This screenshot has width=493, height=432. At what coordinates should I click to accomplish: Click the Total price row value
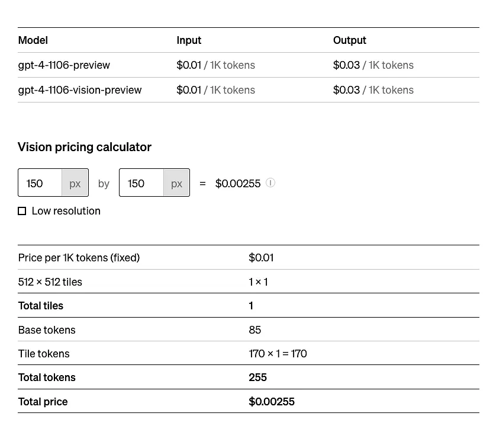272,401
